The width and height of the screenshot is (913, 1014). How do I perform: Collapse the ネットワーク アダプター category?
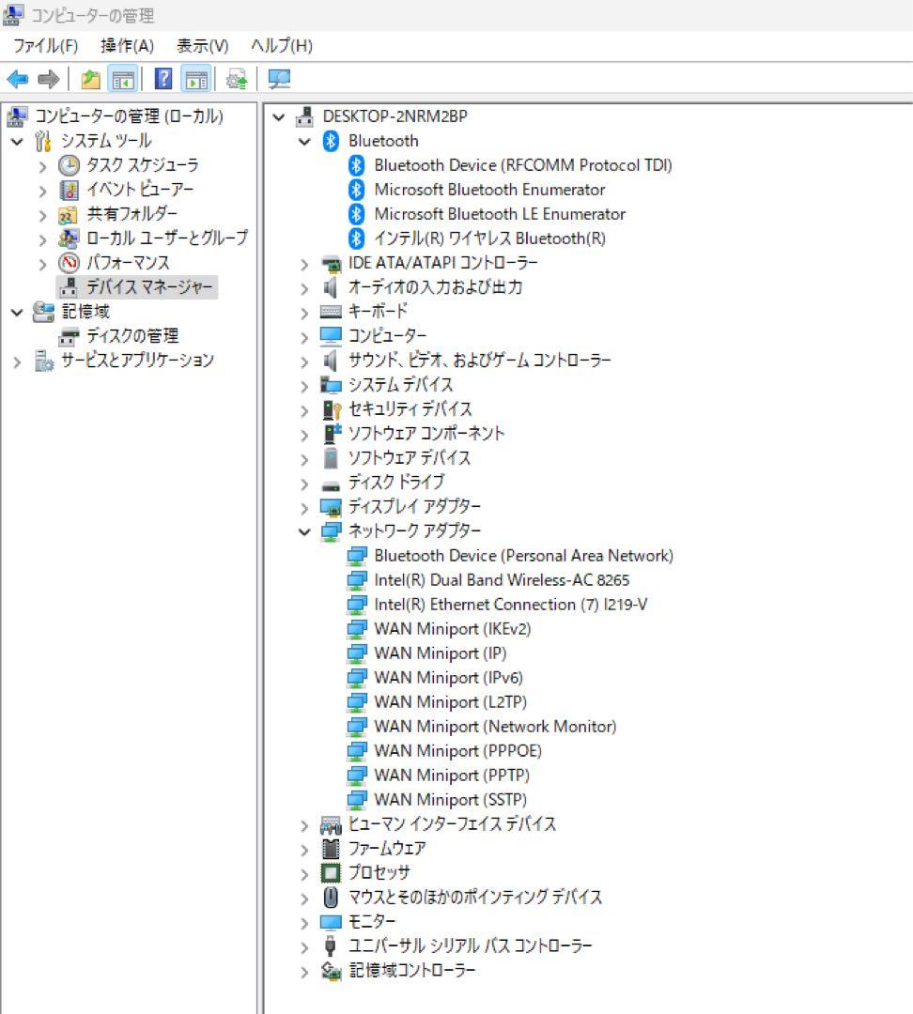click(302, 531)
